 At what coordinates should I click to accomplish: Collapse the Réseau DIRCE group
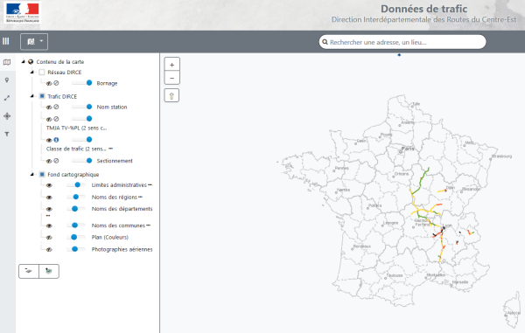[32, 72]
